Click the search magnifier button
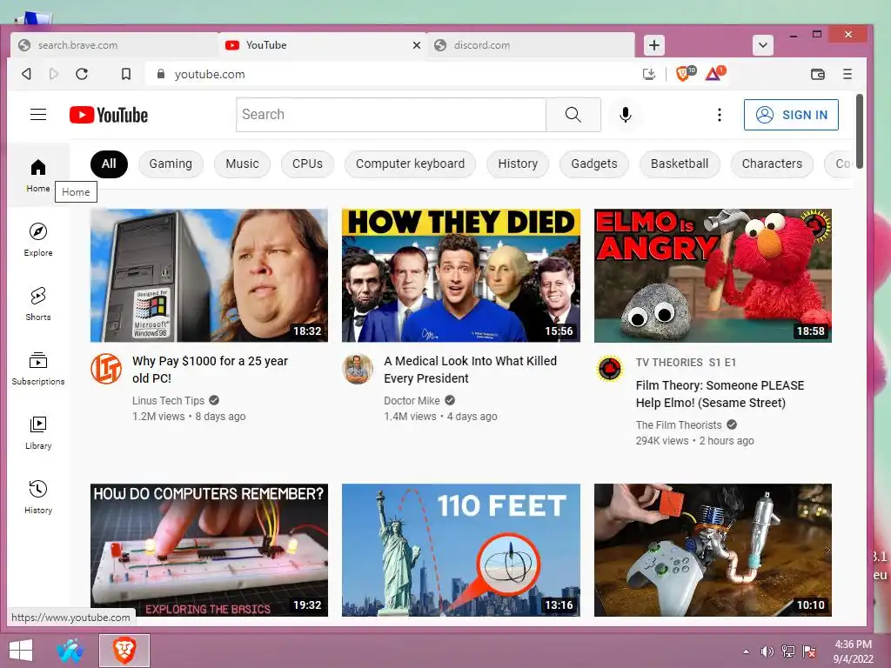 [x=573, y=115]
